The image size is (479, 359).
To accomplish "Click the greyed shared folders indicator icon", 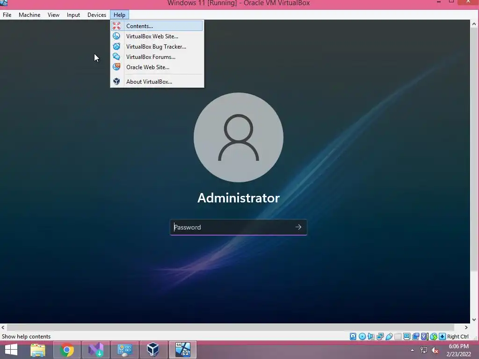I will 398,337.
